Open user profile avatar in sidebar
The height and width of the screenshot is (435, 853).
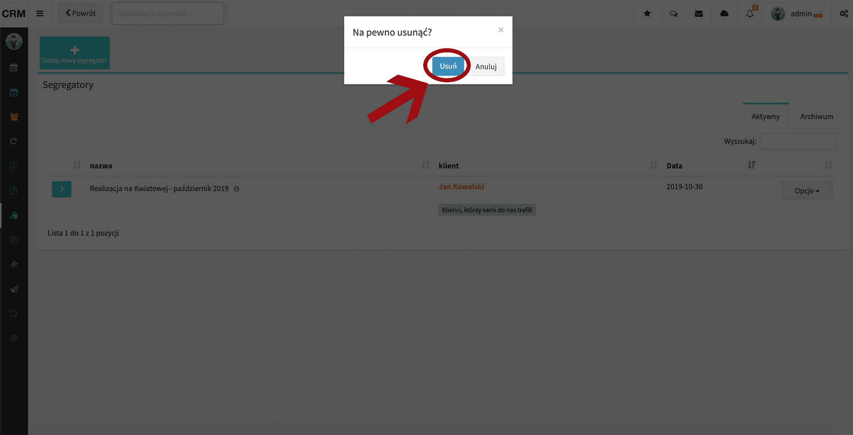(x=14, y=42)
